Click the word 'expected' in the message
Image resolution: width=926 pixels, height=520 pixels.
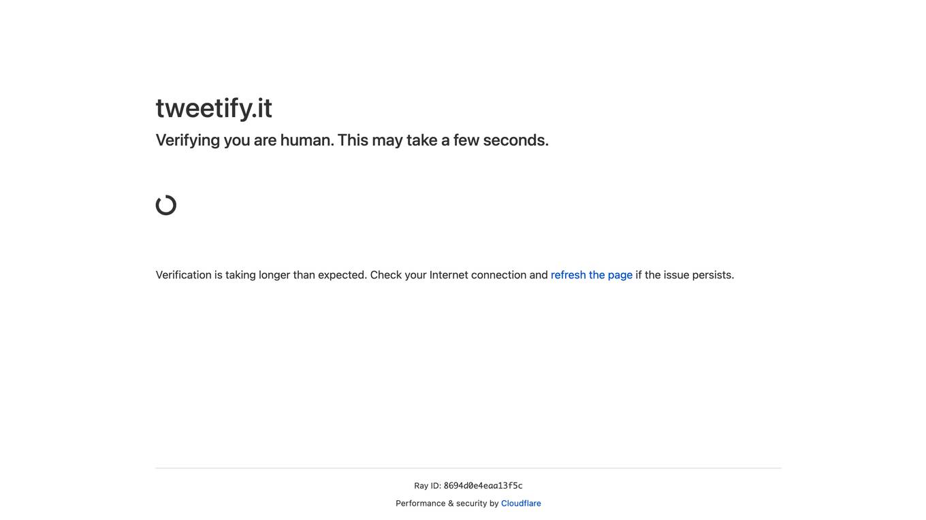342,275
